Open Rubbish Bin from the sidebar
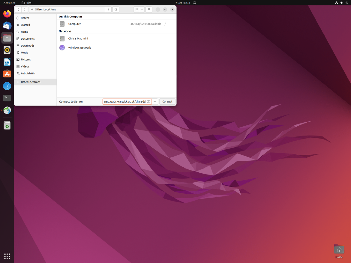This screenshot has width=351, height=263. pyautogui.click(x=28, y=73)
